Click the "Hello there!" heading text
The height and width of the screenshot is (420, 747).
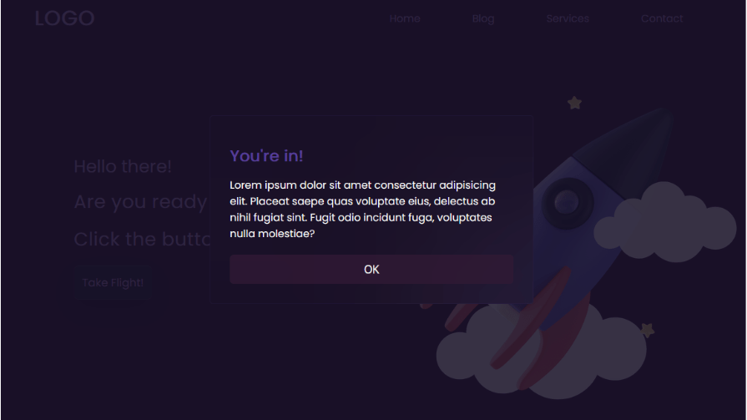click(x=123, y=166)
